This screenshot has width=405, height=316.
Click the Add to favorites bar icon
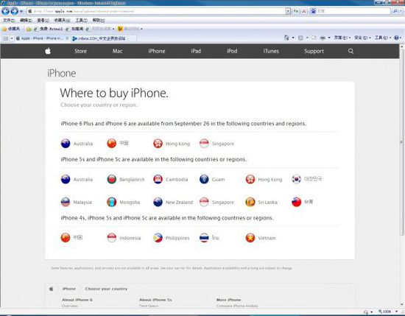point(29,29)
